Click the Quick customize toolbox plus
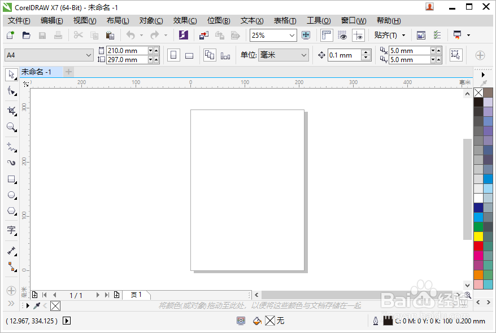496x333 pixels. click(11, 290)
